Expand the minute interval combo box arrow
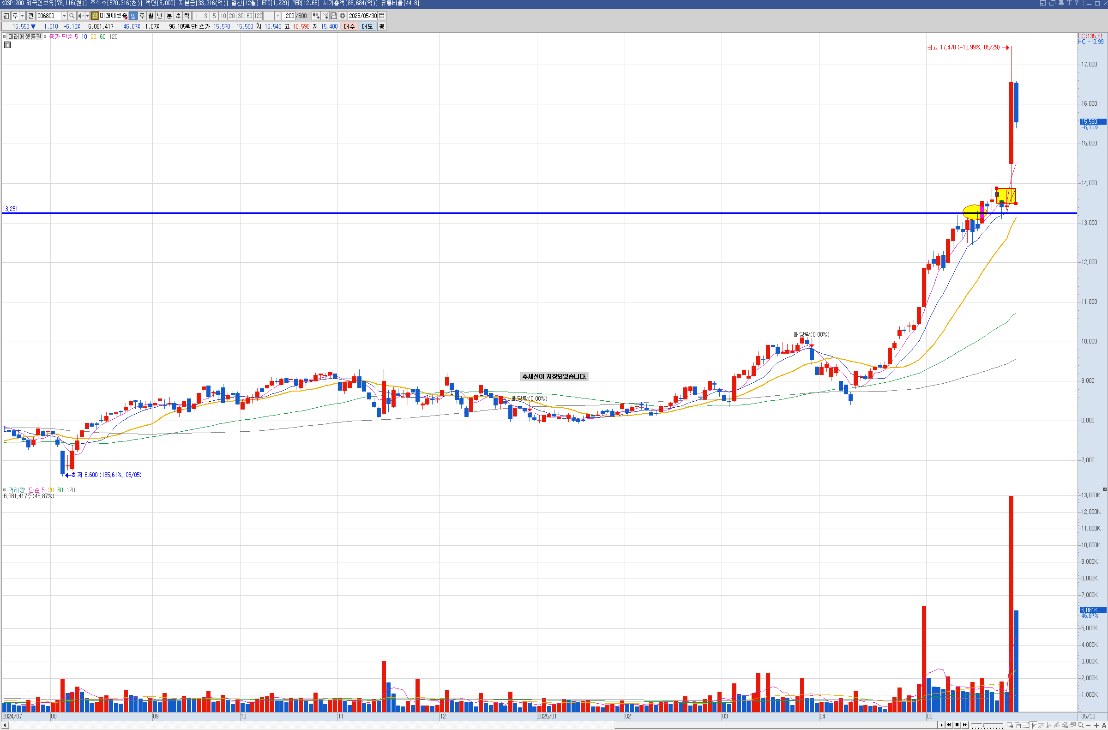Screen dimensions: 1108x730 (x=277, y=16)
